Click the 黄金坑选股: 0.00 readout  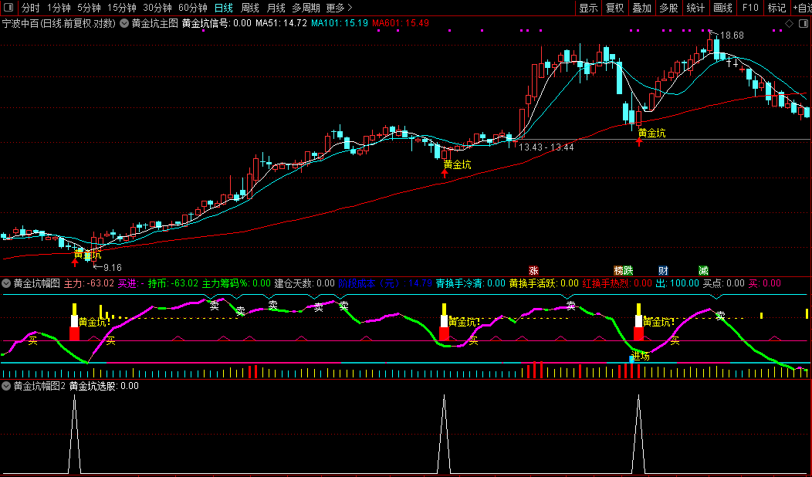pos(103,386)
